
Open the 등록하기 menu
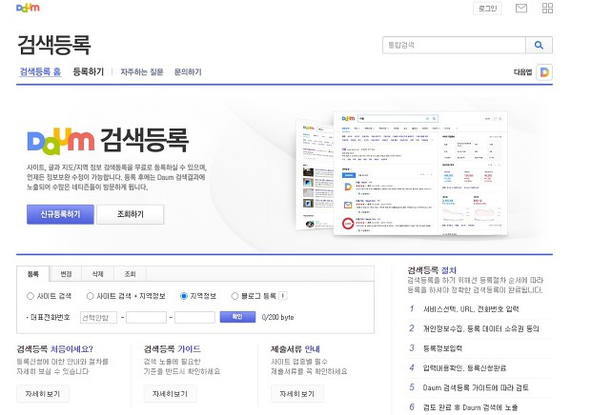click(89, 71)
